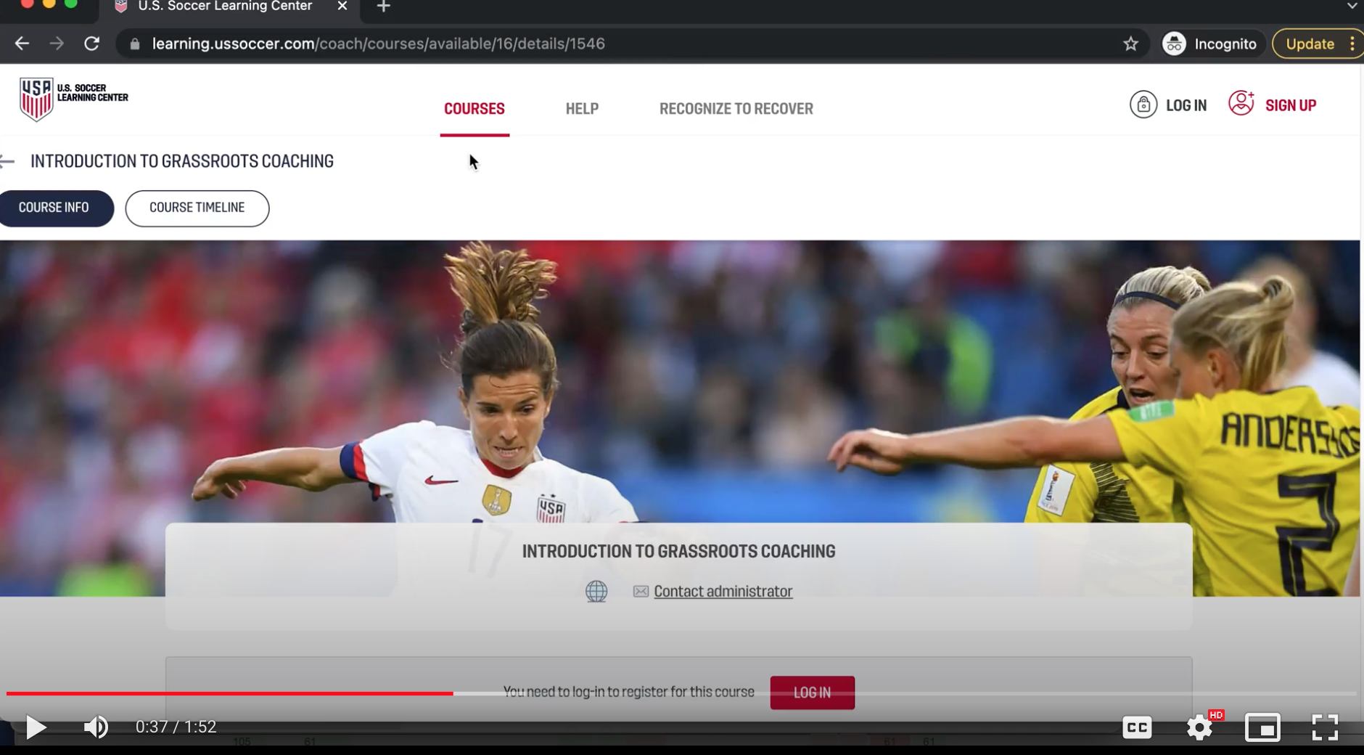Click INTRODUCTION TO GRASSROOTS COACHING page heading
This screenshot has height=755, width=1364.
point(182,161)
